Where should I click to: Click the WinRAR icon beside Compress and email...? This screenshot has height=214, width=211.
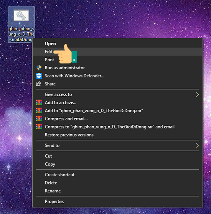pos(39,119)
